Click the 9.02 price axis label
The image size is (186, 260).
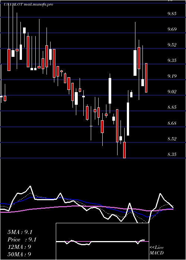click(172, 92)
